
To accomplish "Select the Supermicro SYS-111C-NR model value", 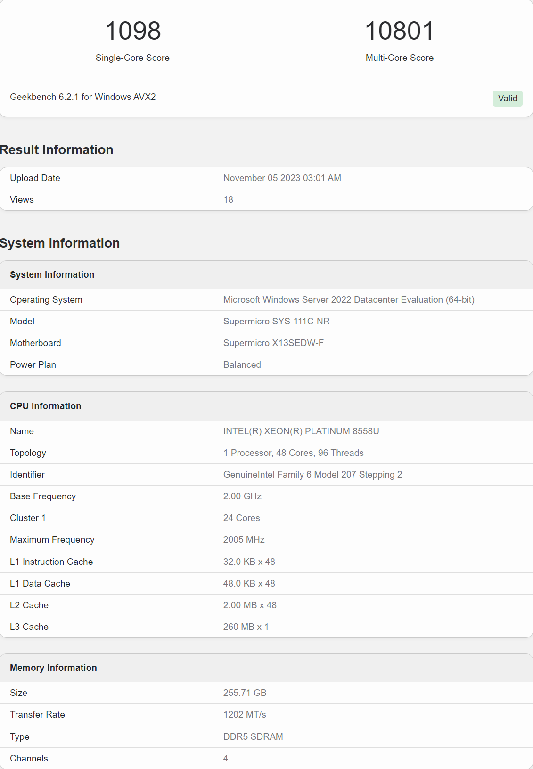I will [x=276, y=321].
